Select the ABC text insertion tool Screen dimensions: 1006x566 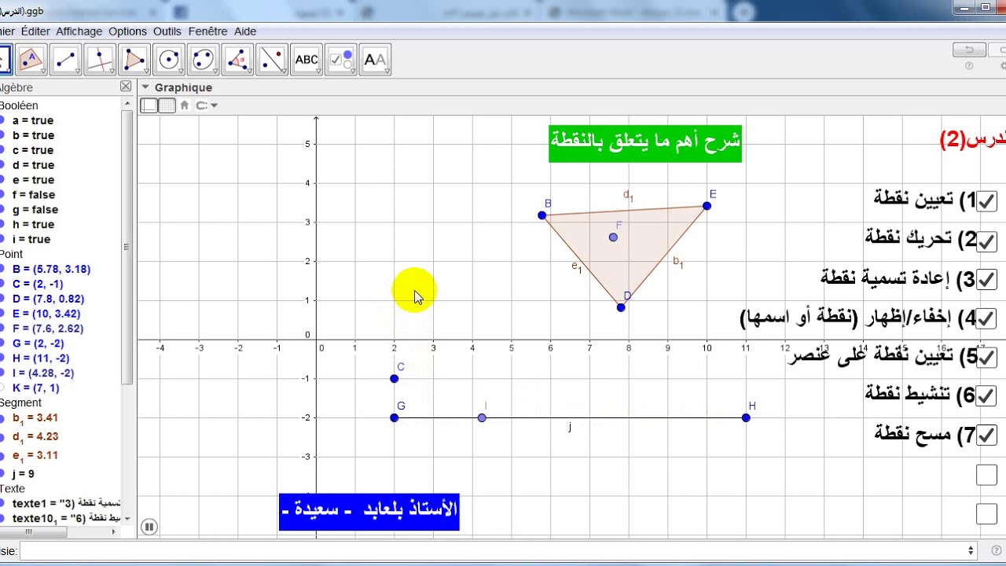307,60
